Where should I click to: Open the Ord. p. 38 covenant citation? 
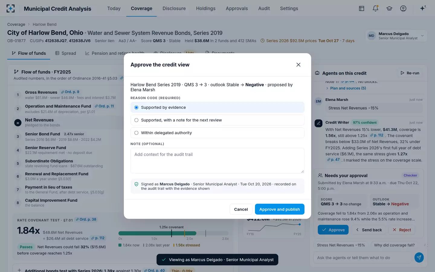point(86,219)
